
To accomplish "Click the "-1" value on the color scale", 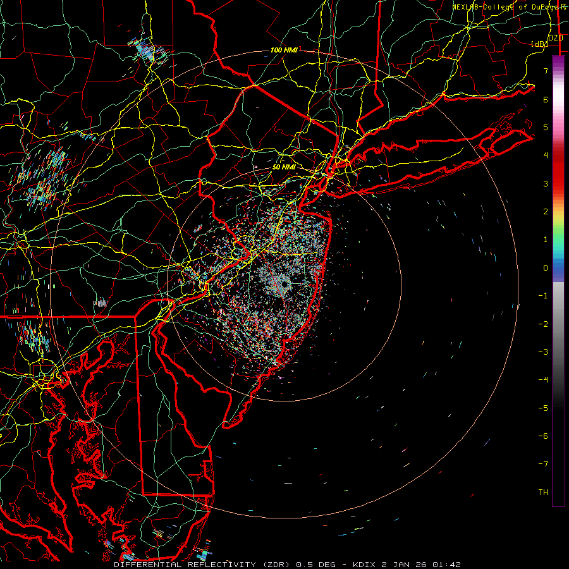I will [x=543, y=296].
